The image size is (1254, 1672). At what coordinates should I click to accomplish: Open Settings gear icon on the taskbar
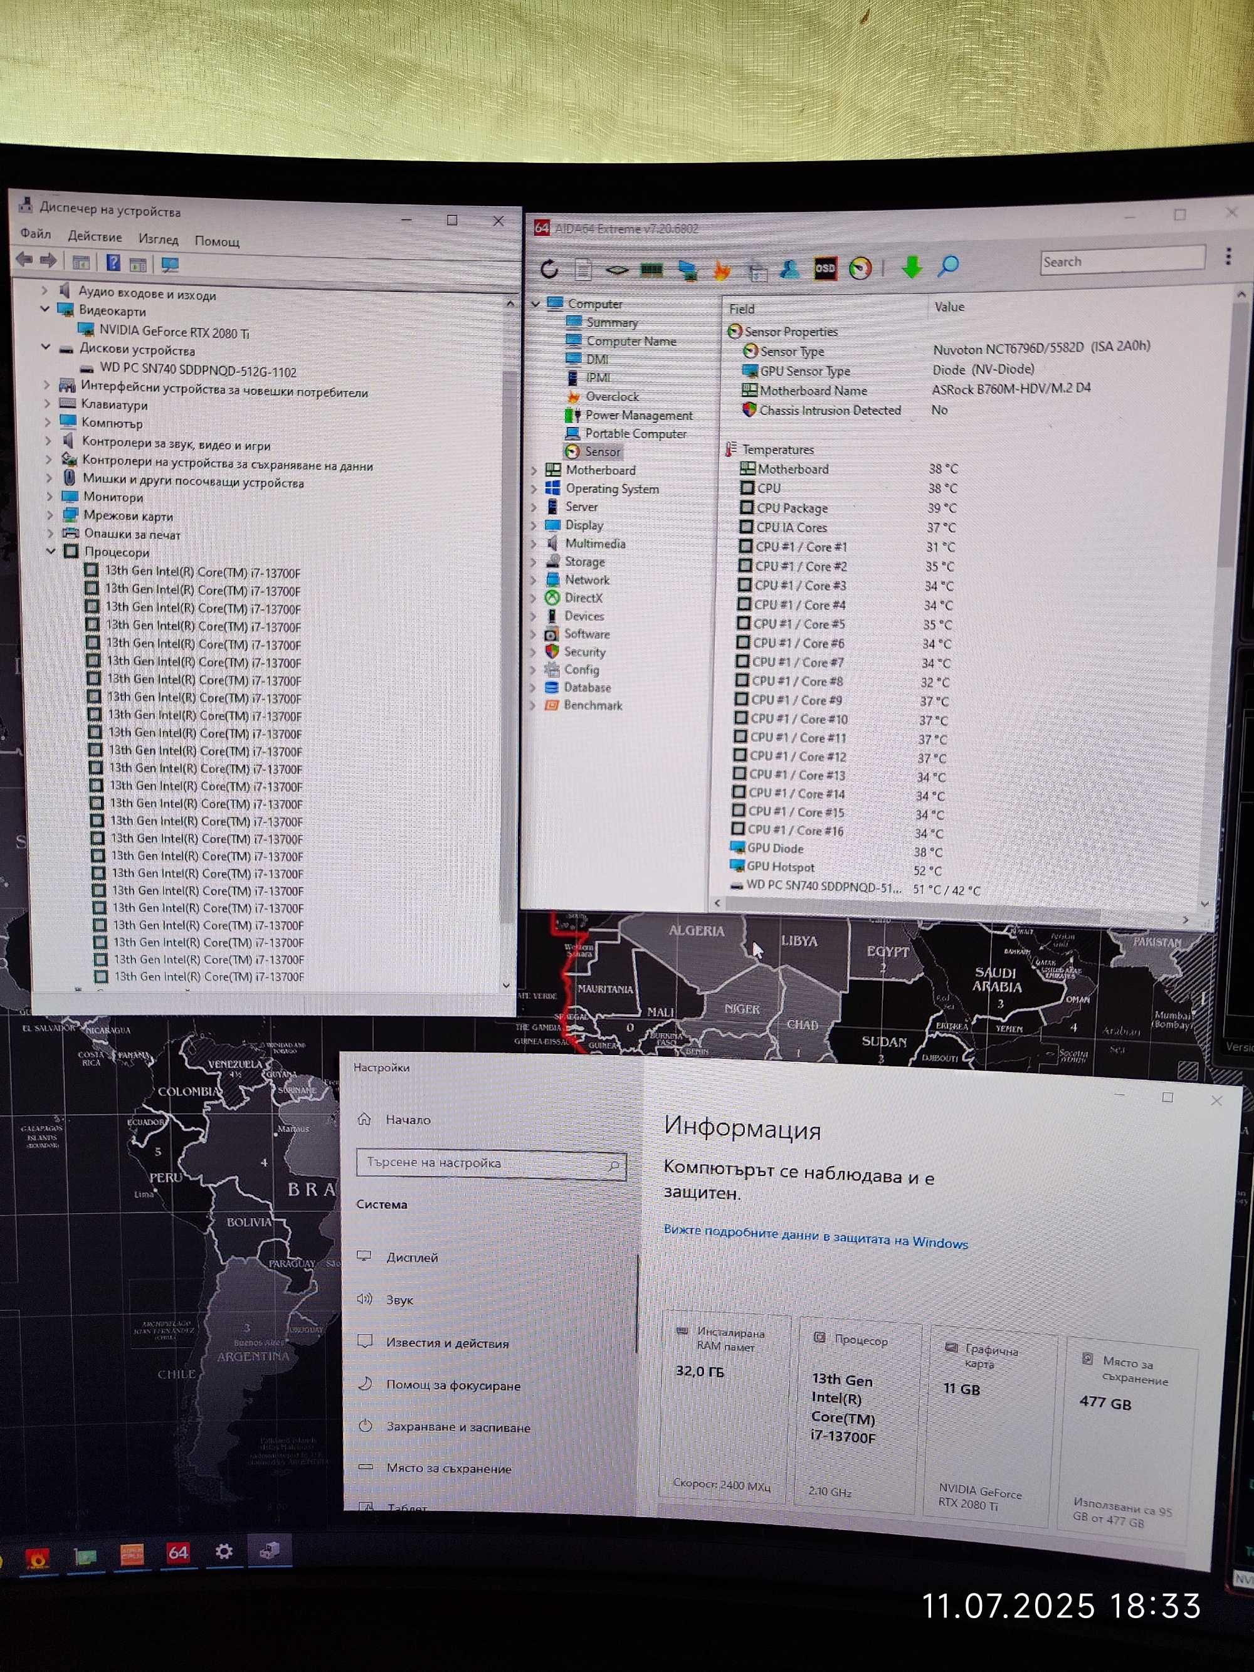224,1552
